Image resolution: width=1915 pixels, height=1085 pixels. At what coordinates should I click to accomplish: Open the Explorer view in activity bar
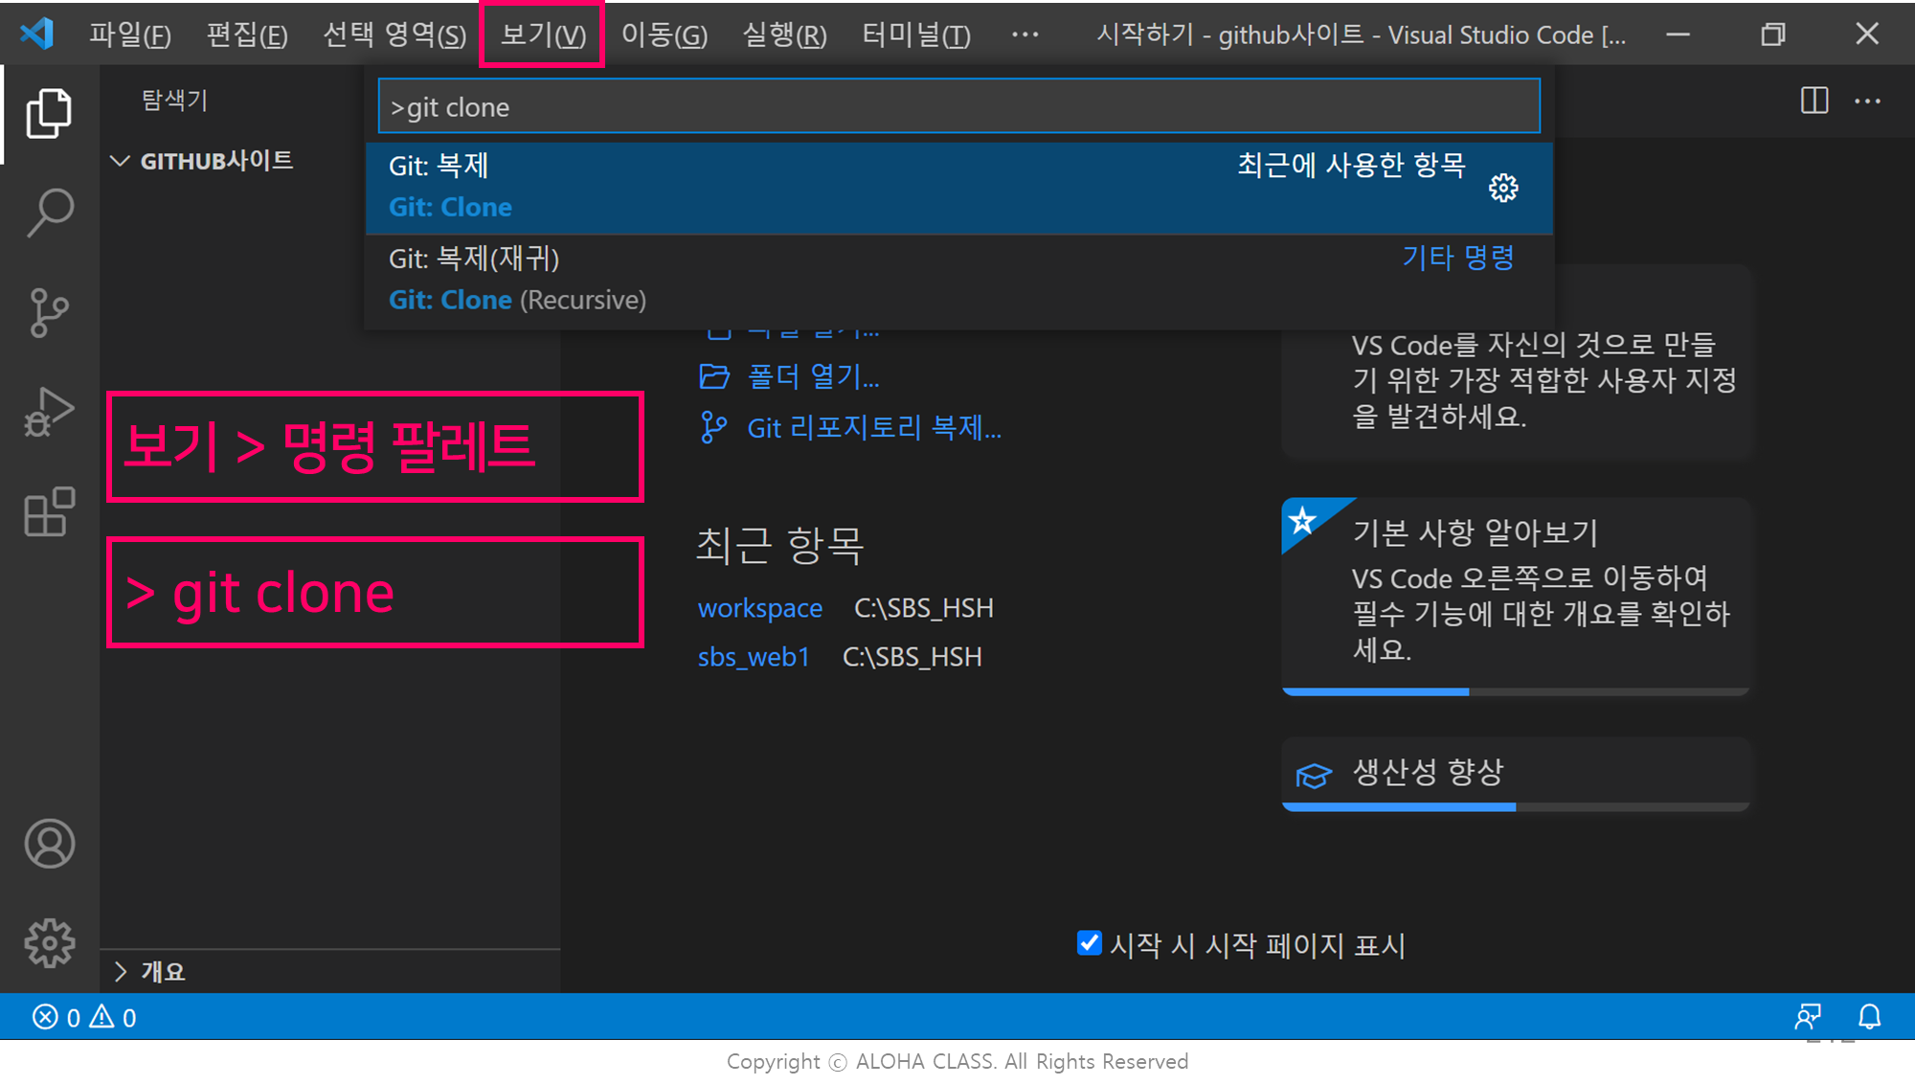(49, 114)
